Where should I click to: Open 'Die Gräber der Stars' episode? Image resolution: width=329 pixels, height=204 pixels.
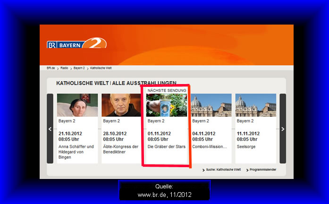tap(166, 146)
